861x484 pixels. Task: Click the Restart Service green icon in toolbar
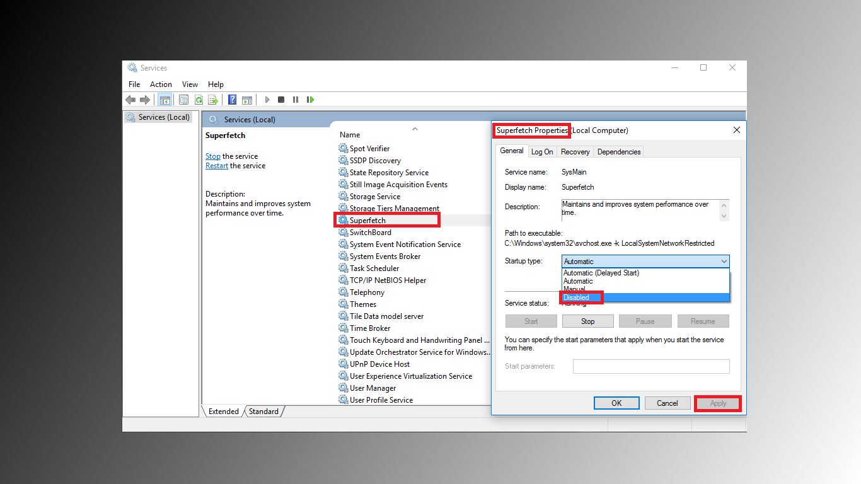click(310, 100)
